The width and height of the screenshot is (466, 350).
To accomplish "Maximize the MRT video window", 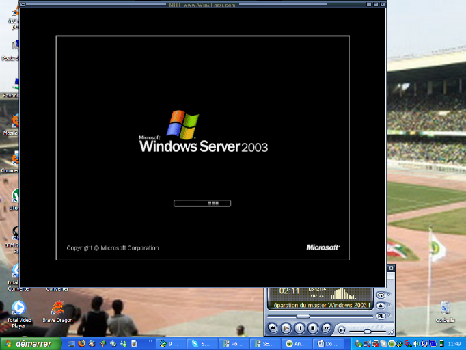I will coord(376,5).
